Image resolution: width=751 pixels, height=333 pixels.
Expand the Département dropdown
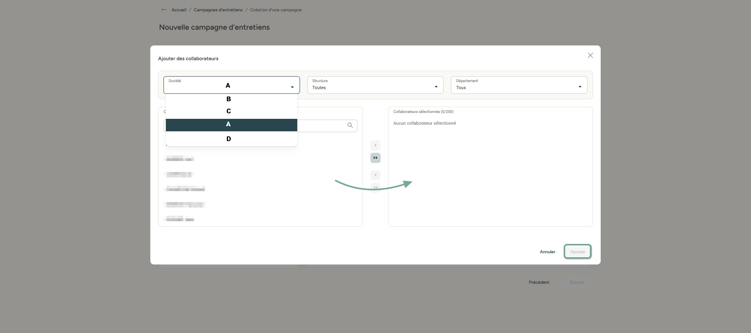pos(519,85)
